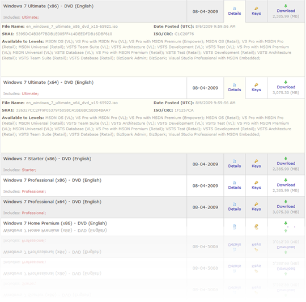Image resolution: width=306 pixels, height=302 pixels.
Task: Select Windows 7 Professional (x86) title text
Action: click(52, 180)
